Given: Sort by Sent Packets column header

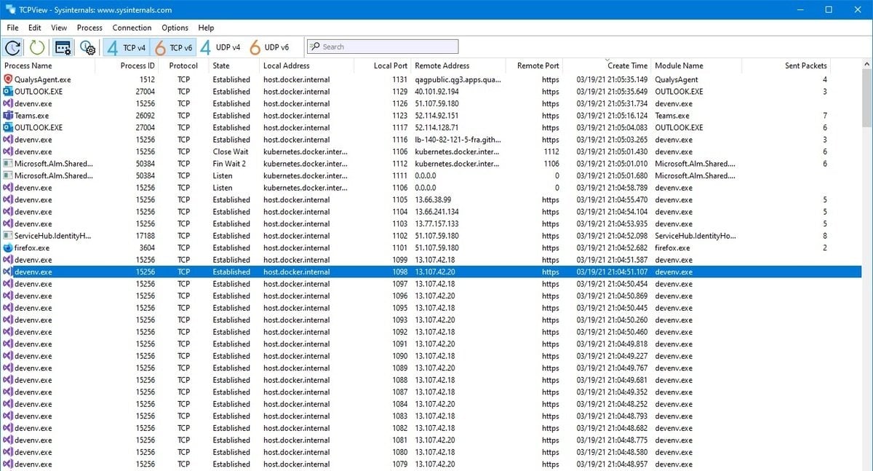Looking at the screenshot, I should pyautogui.click(x=786, y=66).
